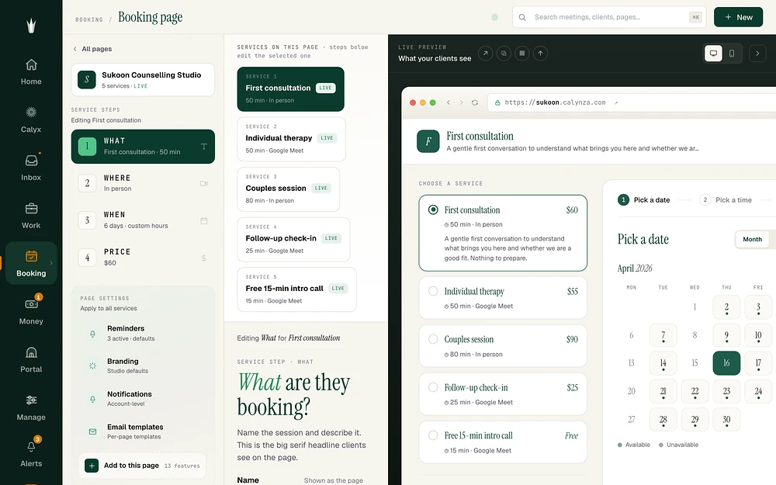776x485 pixels.
Task: Select First consultation radio option
Action: tap(433, 210)
